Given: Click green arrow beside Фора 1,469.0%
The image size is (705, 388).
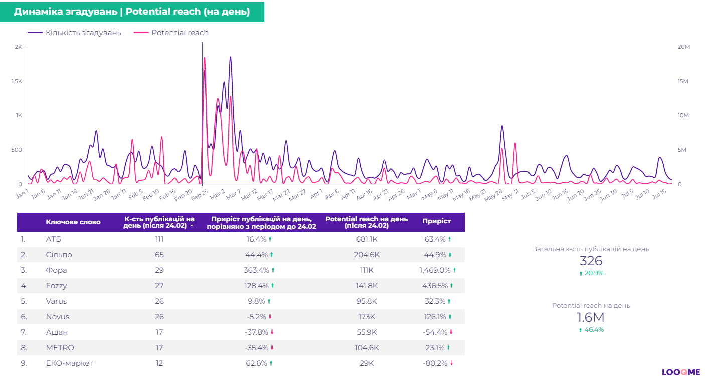Looking at the screenshot, I should tap(455, 270).
